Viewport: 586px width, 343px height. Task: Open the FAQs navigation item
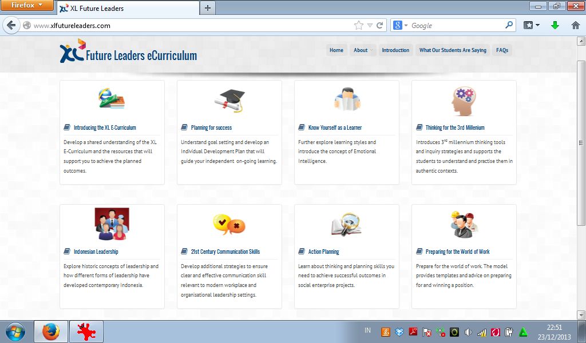coord(502,50)
